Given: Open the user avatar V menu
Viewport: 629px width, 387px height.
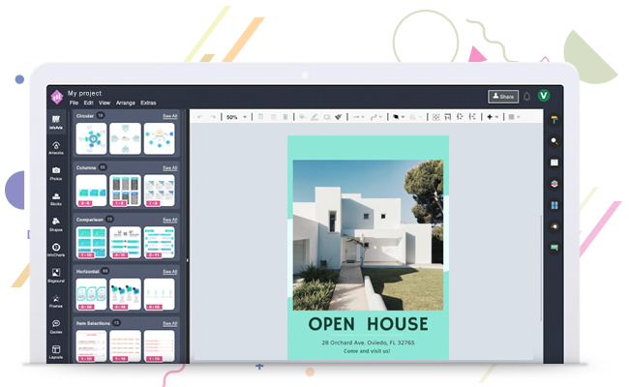Looking at the screenshot, I should 544,96.
